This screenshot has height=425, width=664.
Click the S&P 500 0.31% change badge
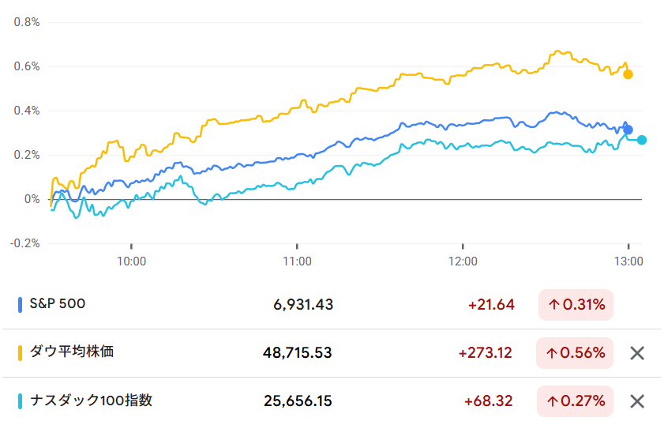[576, 305]
